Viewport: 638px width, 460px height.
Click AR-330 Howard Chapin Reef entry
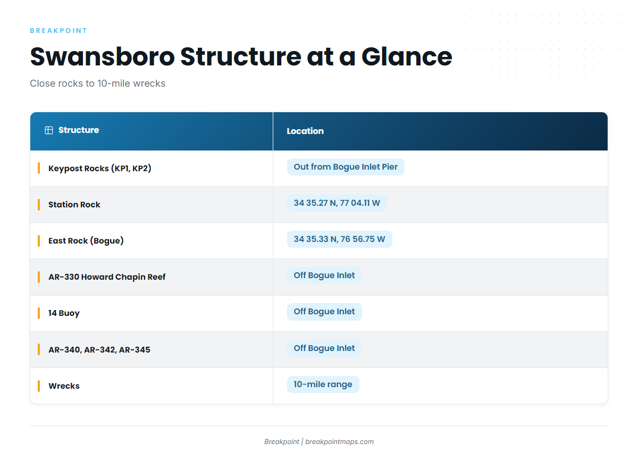click(107, 277)
